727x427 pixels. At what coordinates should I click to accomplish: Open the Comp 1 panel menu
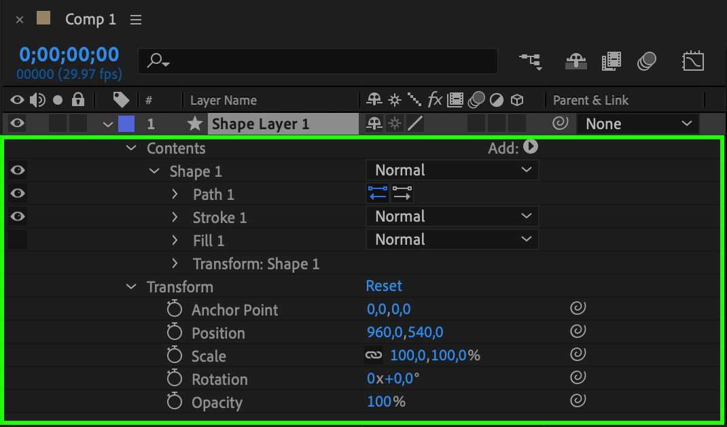136,20
